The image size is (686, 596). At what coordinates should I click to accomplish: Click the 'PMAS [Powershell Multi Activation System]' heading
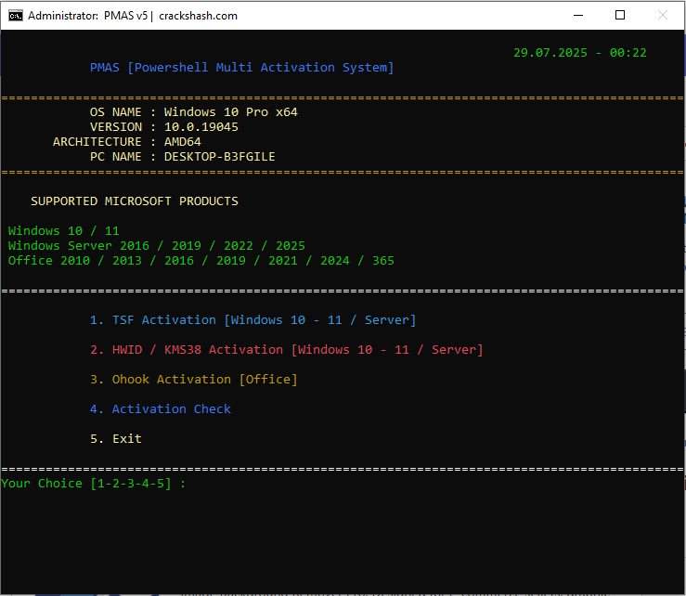(x=241, y=68)
